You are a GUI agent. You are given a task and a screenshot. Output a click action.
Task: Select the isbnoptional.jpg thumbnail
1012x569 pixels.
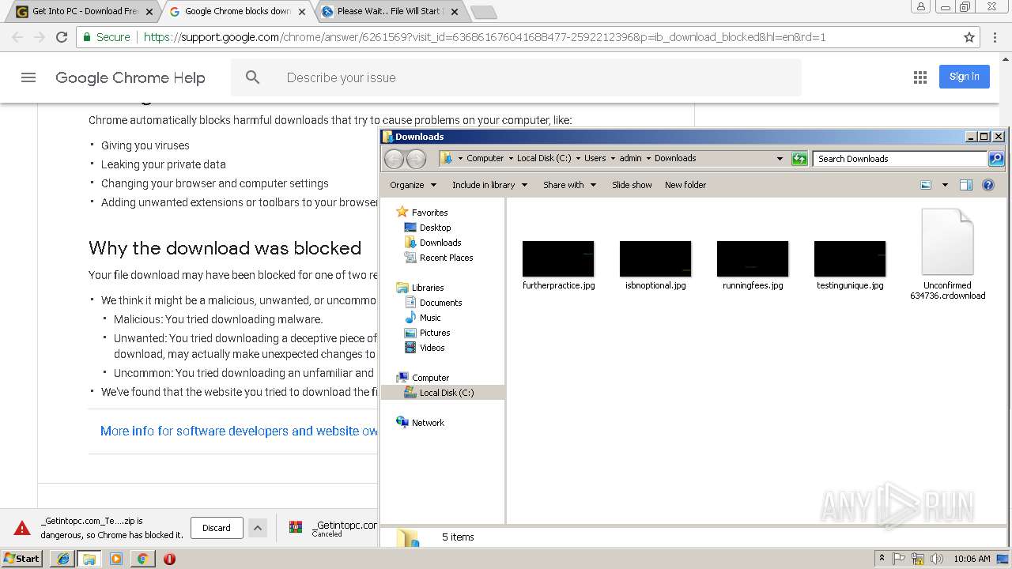click(655, 259)
